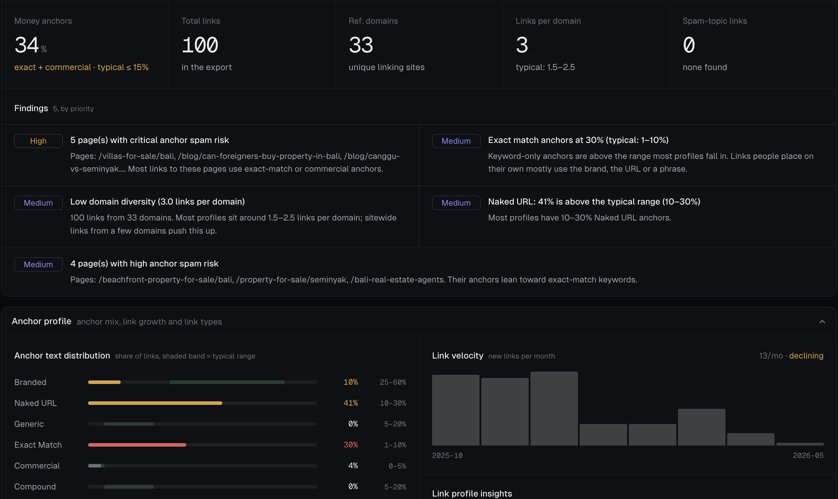The width and height of the screenshot is (838, 499).
Task: Collapse the Anchor profile section chevron
Action: 822,322
